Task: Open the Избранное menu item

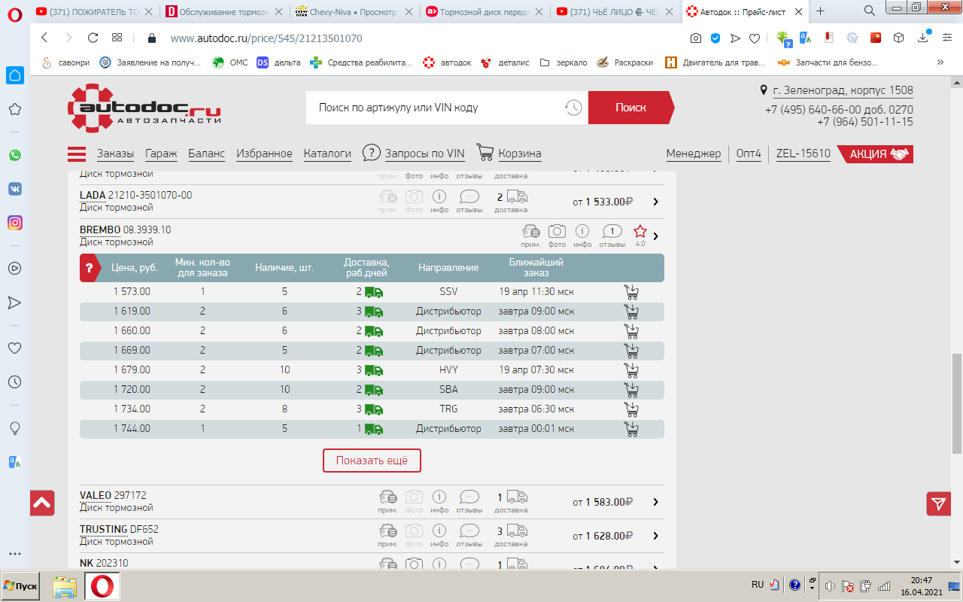Action: [x=264, y=154]
